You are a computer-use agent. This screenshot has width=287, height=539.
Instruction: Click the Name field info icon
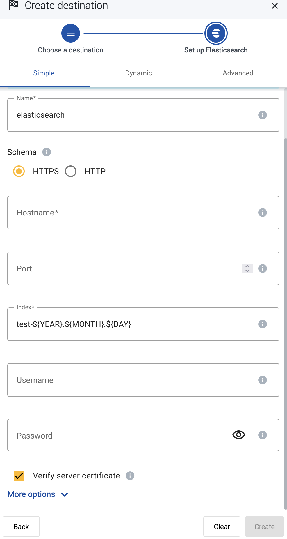(x=262, y=115)
